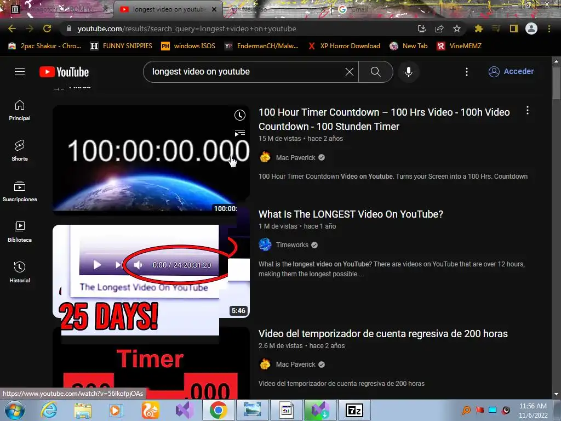Toggle the browser side panel
Viewport: 561px width, 421px height.
tap(514, 29)
